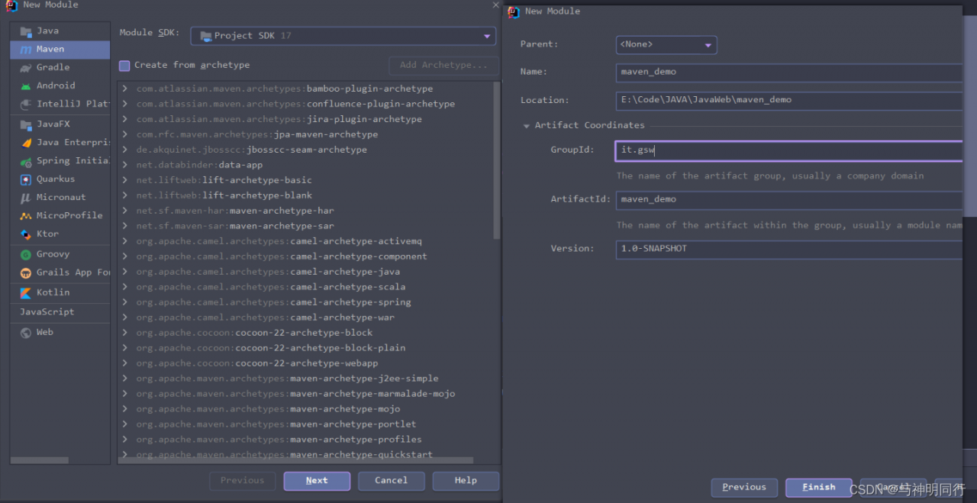Click the Android module icon

point(26,85)
